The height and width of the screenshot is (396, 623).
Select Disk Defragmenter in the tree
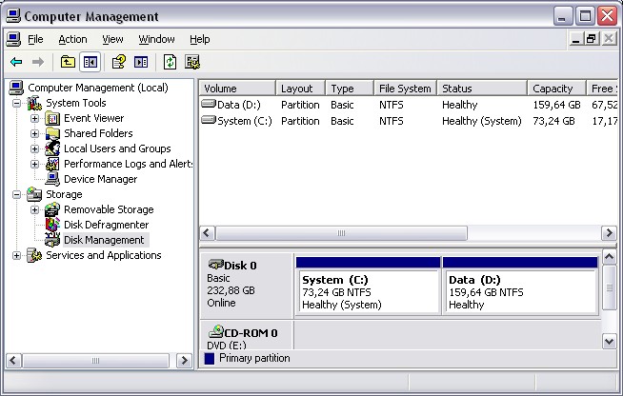[x=106, y=225]
